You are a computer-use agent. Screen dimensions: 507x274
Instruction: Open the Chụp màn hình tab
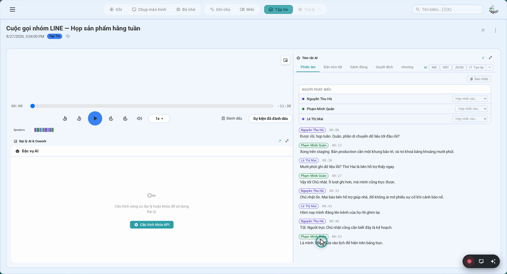click(149, 9)
